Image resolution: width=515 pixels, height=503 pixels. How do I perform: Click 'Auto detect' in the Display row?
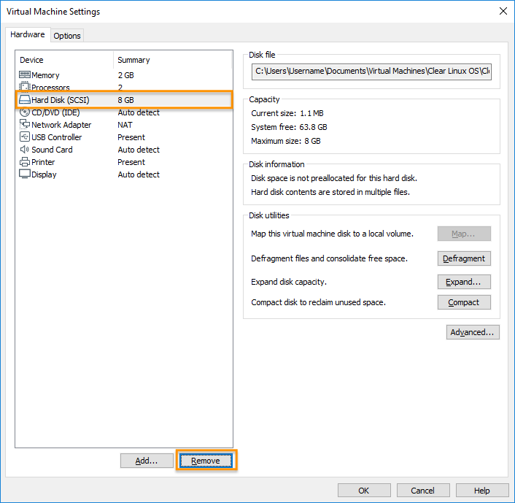click(139, 174)
